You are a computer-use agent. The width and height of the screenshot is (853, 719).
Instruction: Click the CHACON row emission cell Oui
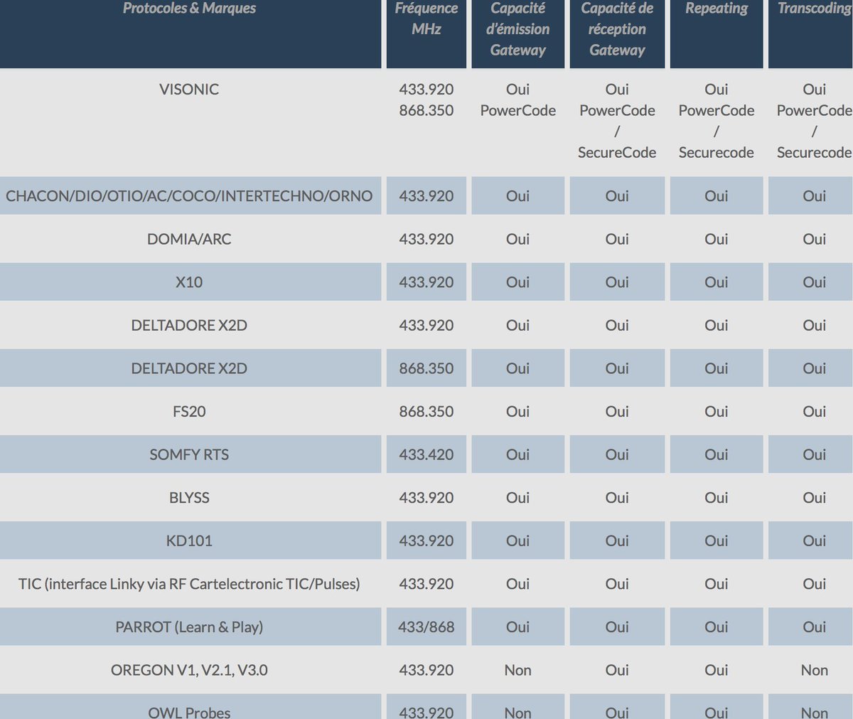tap(518, 196)
